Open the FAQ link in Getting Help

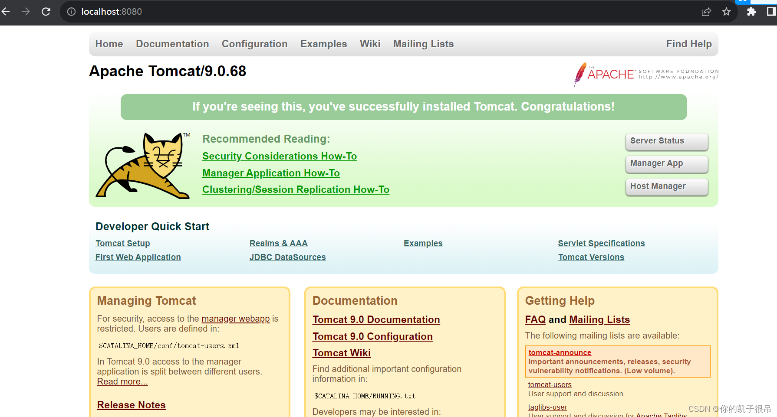point(535,319)
